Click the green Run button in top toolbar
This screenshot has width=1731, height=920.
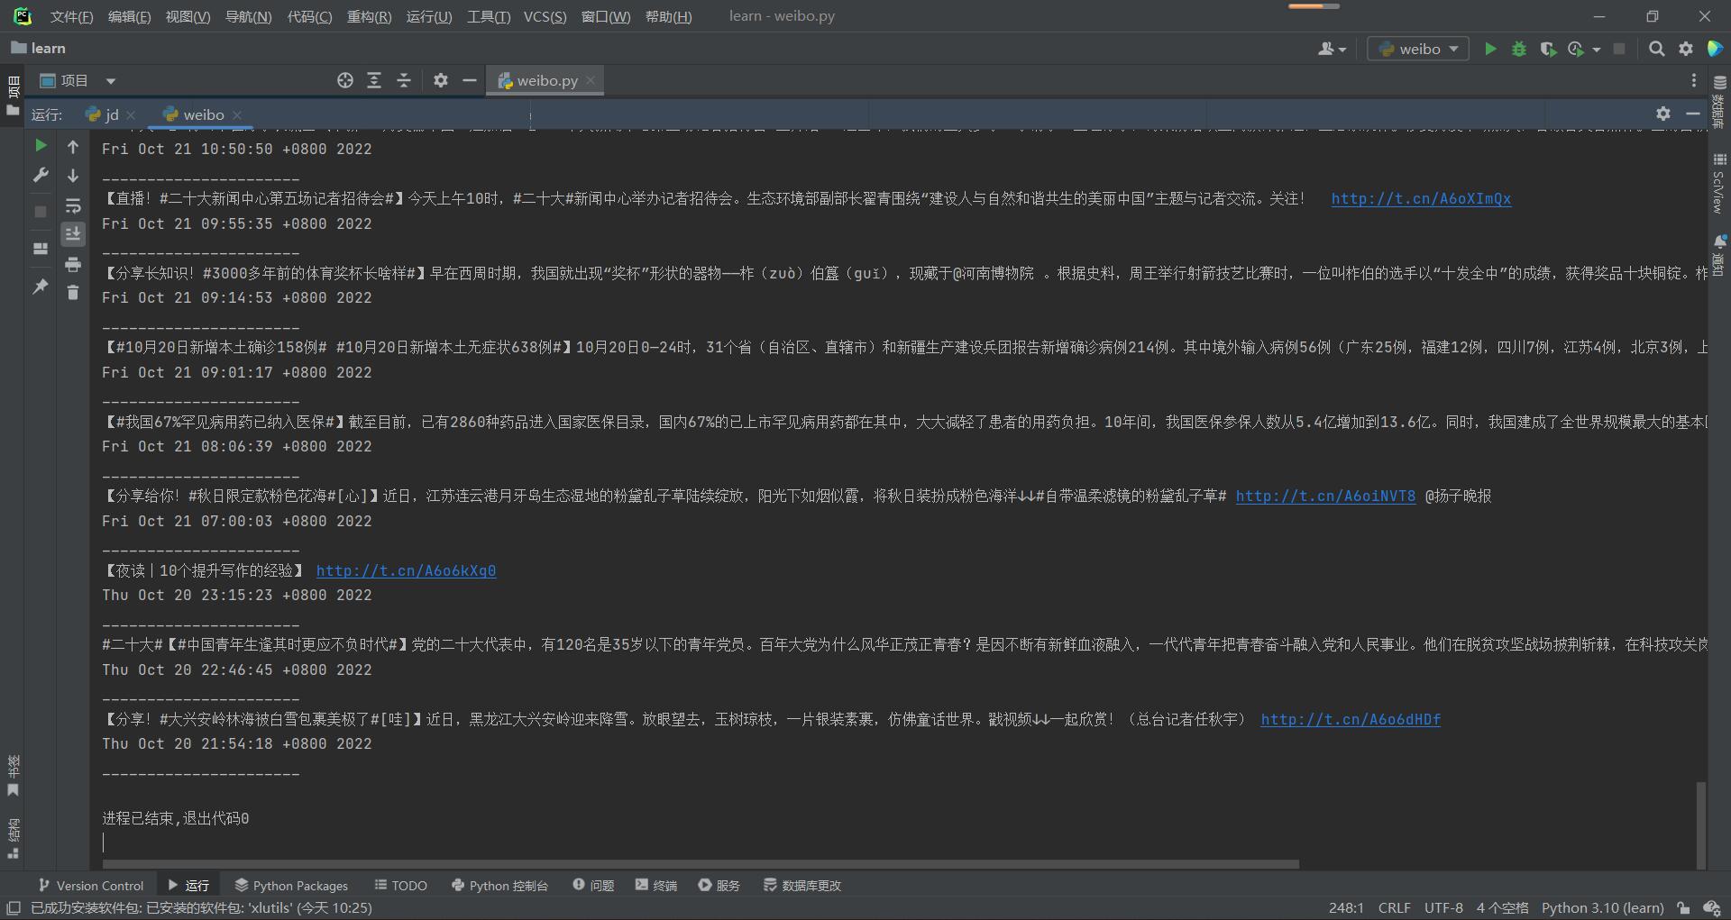tap(1490, 50)
